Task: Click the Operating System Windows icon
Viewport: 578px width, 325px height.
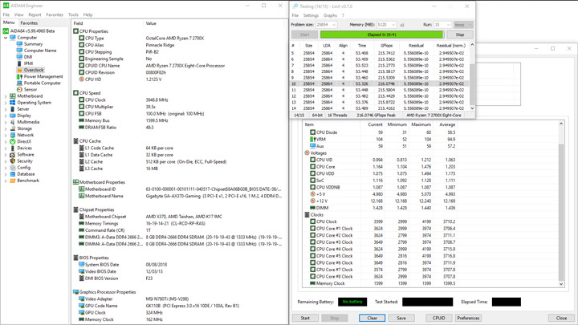Action: point(13,103)
